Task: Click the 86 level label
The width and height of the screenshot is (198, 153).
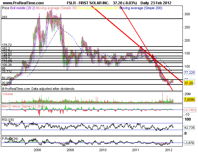Action: coord(4,68)
